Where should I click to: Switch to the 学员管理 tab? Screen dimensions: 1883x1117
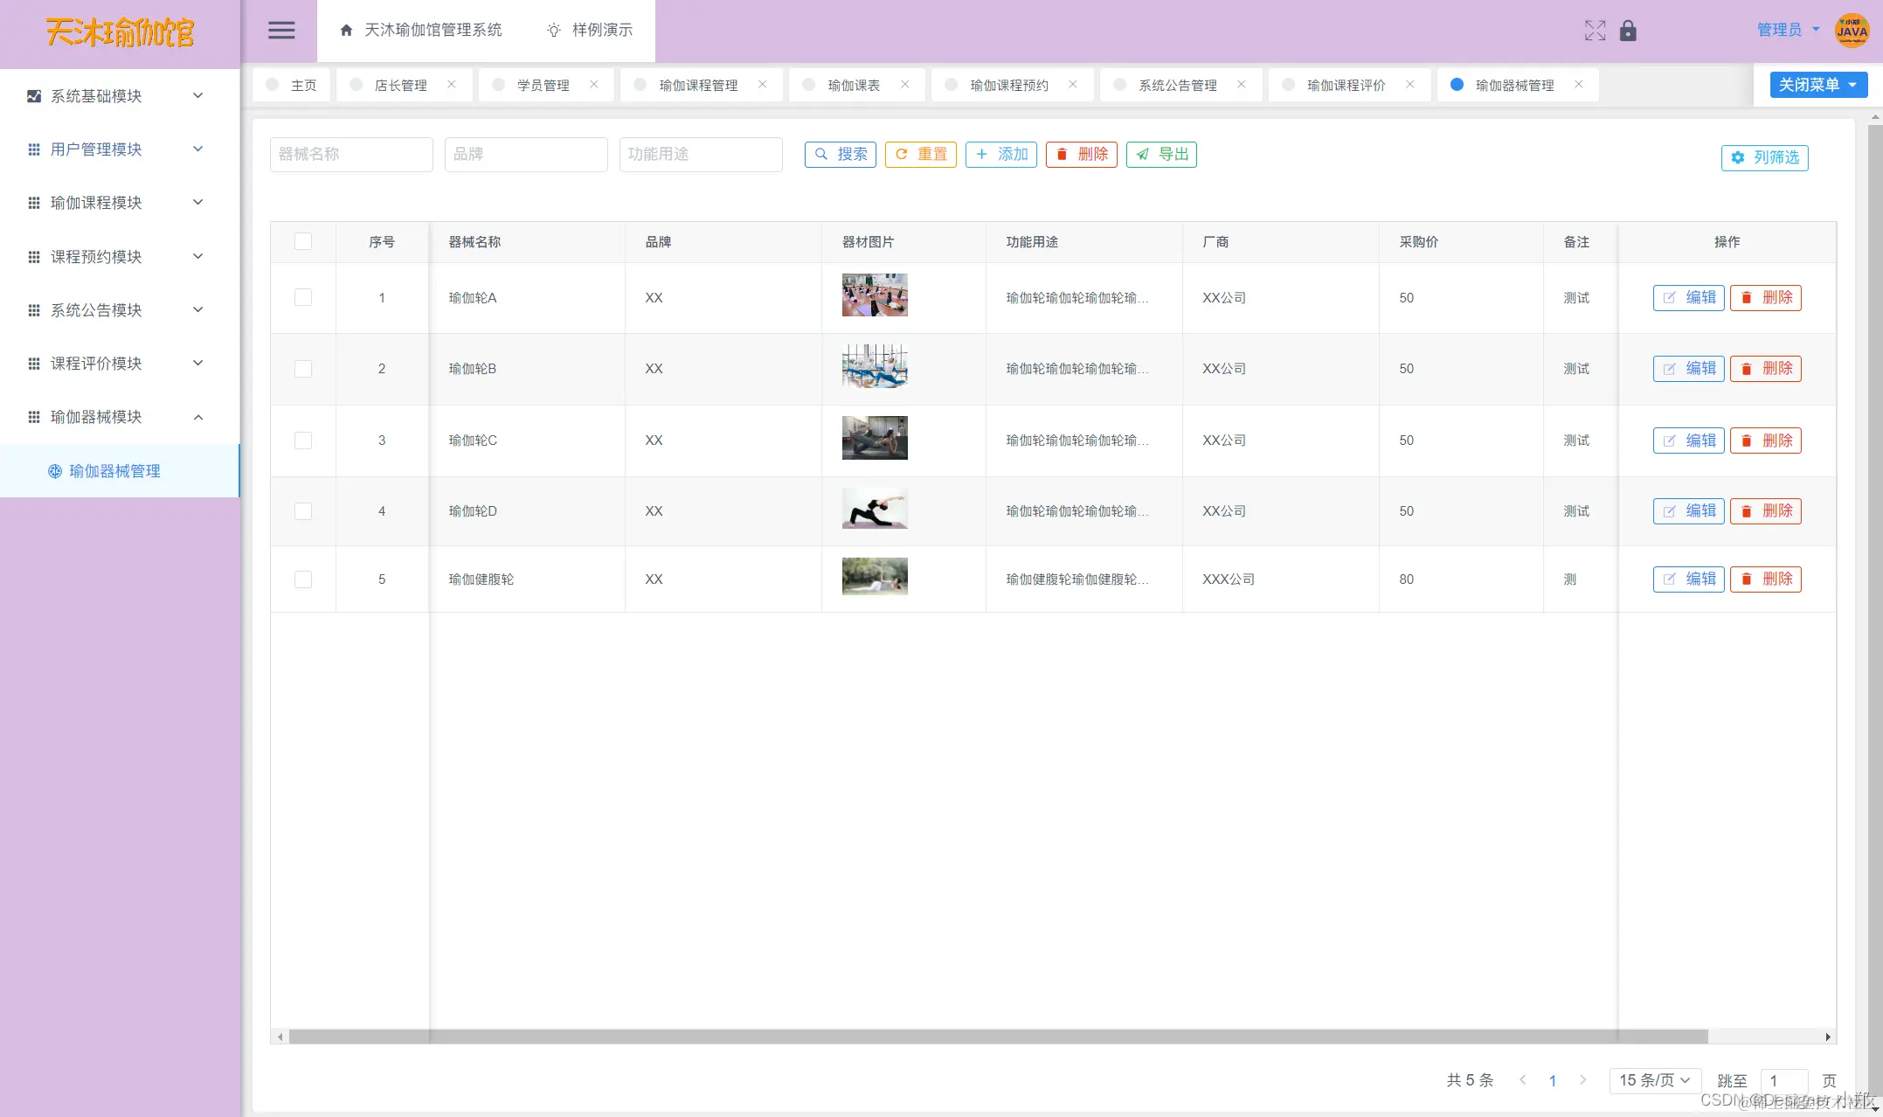click(x=543, y=85)
